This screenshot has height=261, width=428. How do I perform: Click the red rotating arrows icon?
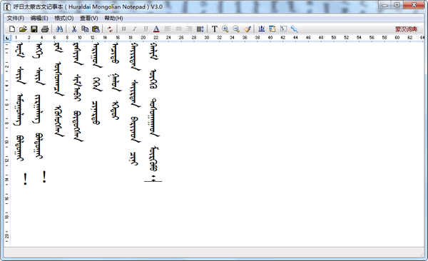tap(110, 29)
